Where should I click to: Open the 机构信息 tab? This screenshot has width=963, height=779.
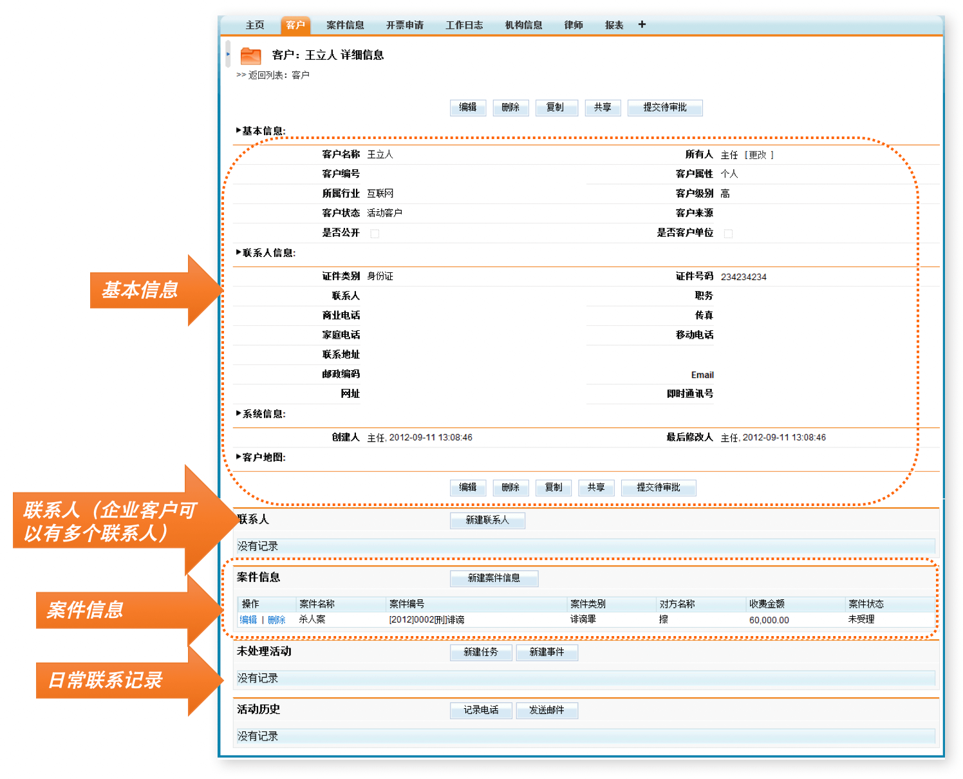[523, 25]
